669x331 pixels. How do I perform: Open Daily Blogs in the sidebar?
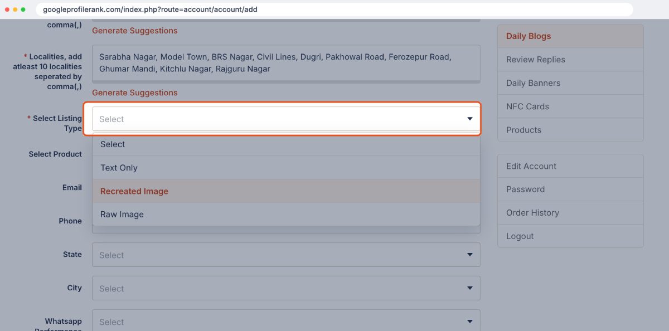570,36
